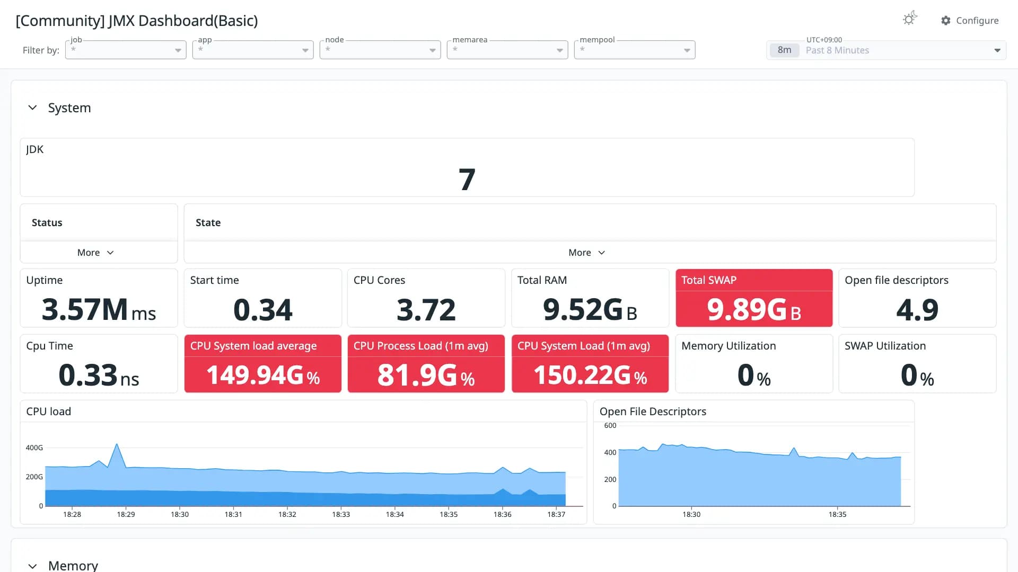The image size is (1018, 572).
Task: Open the mempool filter dropdown
Action: click(x=635, y=50)
